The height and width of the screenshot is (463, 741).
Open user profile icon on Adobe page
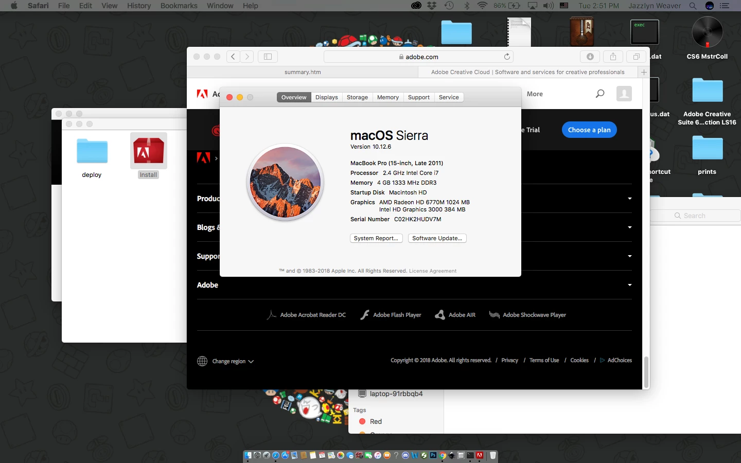(624, 94)
